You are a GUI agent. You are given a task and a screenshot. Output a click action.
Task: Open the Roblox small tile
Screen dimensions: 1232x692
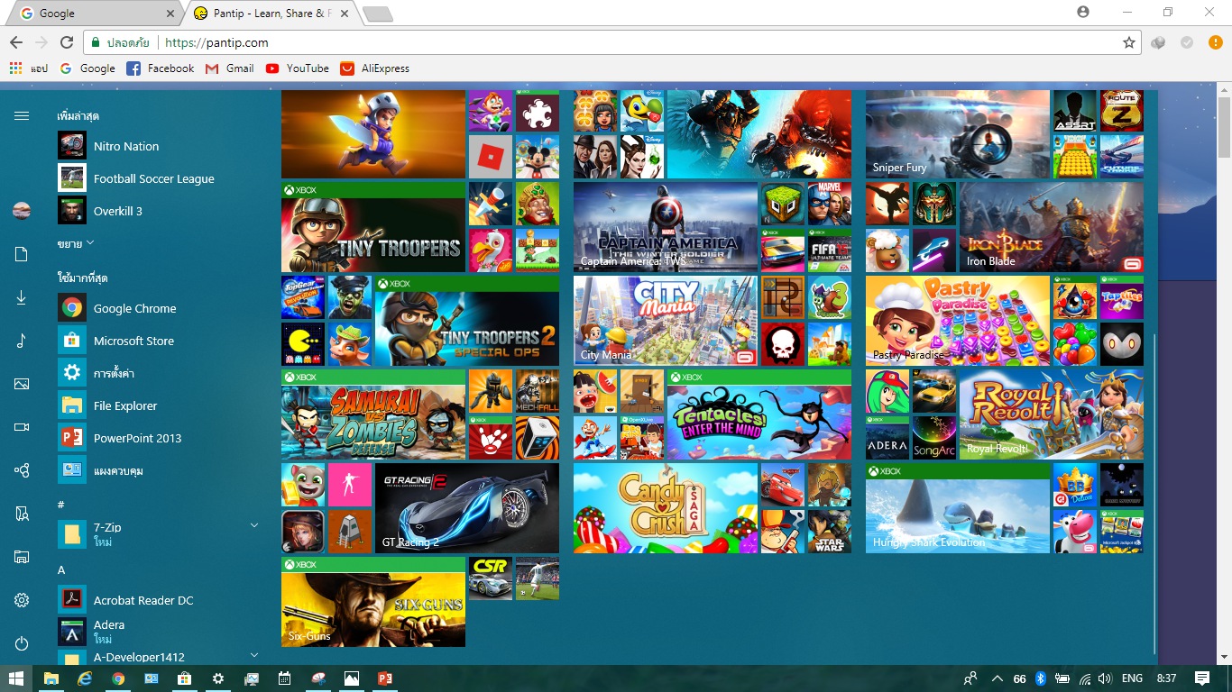[x=491, y=157]
